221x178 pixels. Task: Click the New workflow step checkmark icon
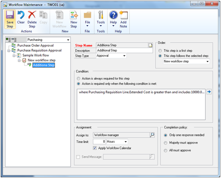[24, 60]
